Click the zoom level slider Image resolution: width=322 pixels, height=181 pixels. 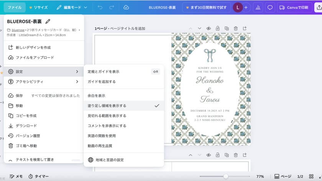(226, 176)
